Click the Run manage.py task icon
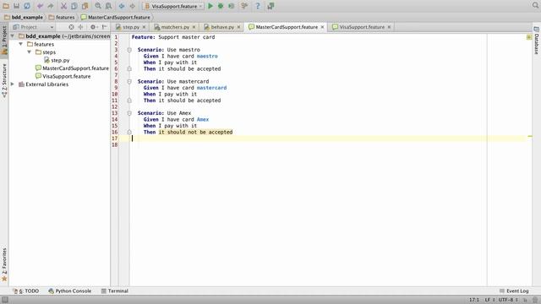This screenshot has width=541, height=304. [x=244, y=6]
